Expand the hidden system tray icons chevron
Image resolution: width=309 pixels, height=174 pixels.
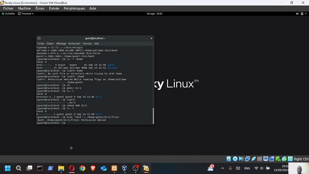[223, 168]
